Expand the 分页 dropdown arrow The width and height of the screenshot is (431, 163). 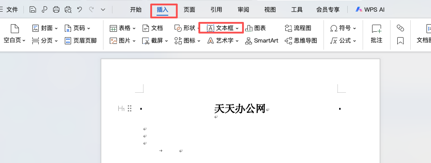[x=56, y=41]
